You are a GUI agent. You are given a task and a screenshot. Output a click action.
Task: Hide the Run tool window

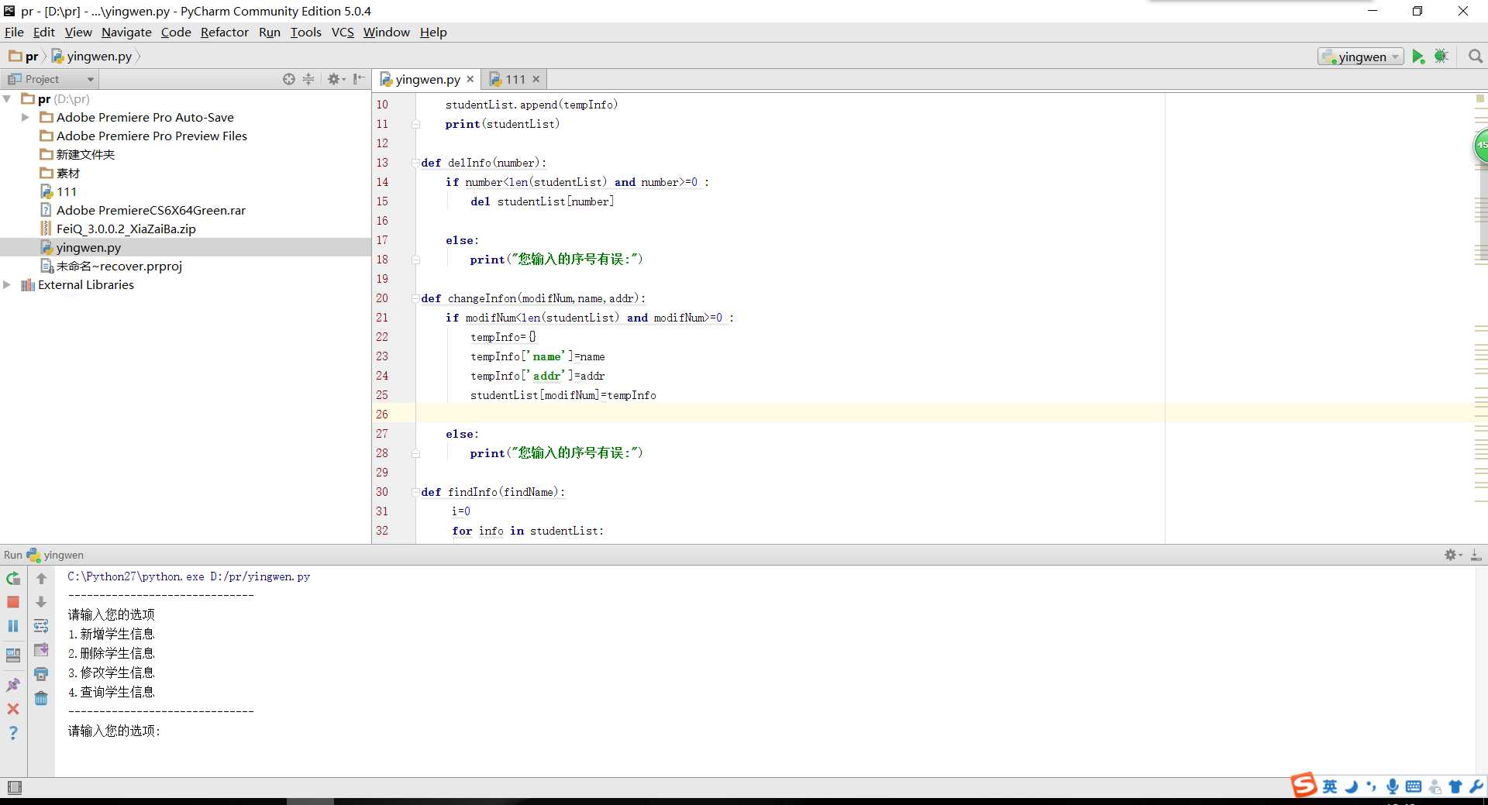point(1476,555)
